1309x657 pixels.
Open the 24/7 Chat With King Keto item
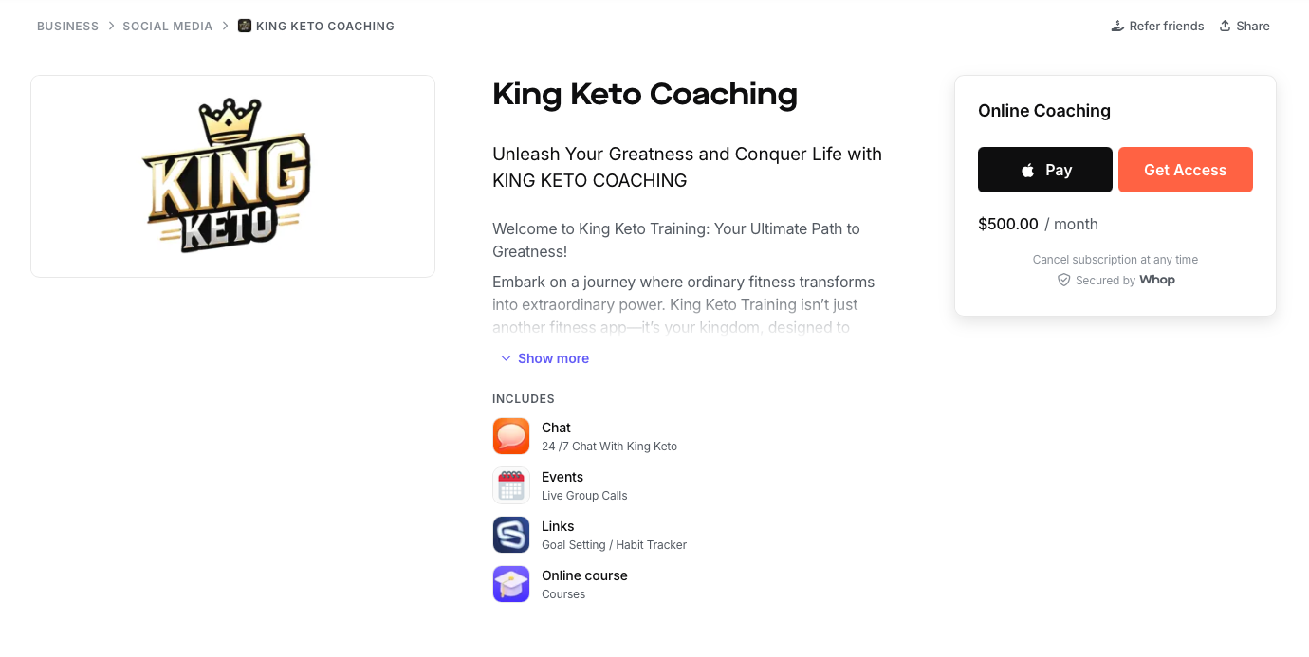(609, 446)
